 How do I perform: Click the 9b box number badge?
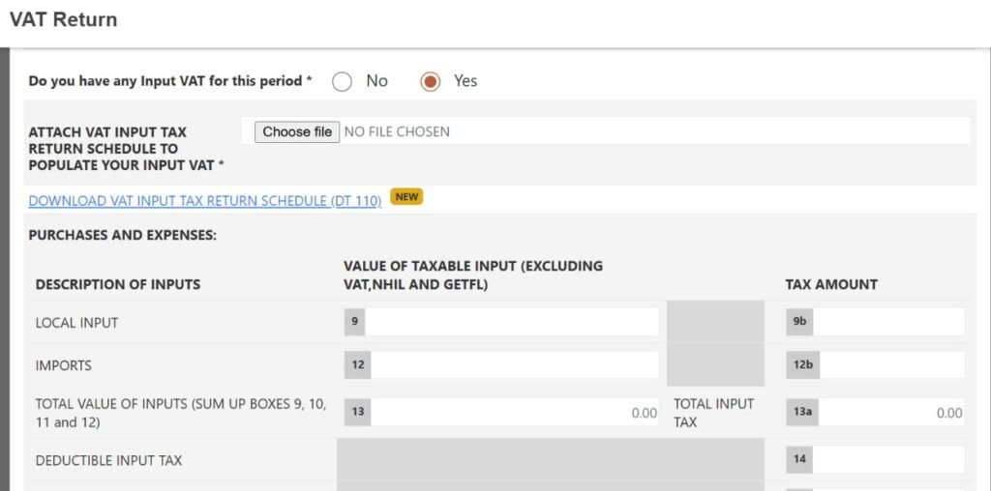(x=799, y=322)
